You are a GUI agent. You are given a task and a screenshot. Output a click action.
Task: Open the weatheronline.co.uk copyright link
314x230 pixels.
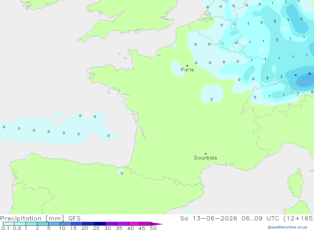click(288, 227)
